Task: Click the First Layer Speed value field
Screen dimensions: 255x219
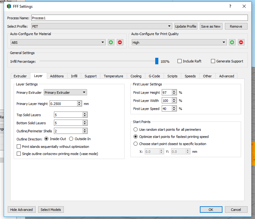Action: (167, 109)
